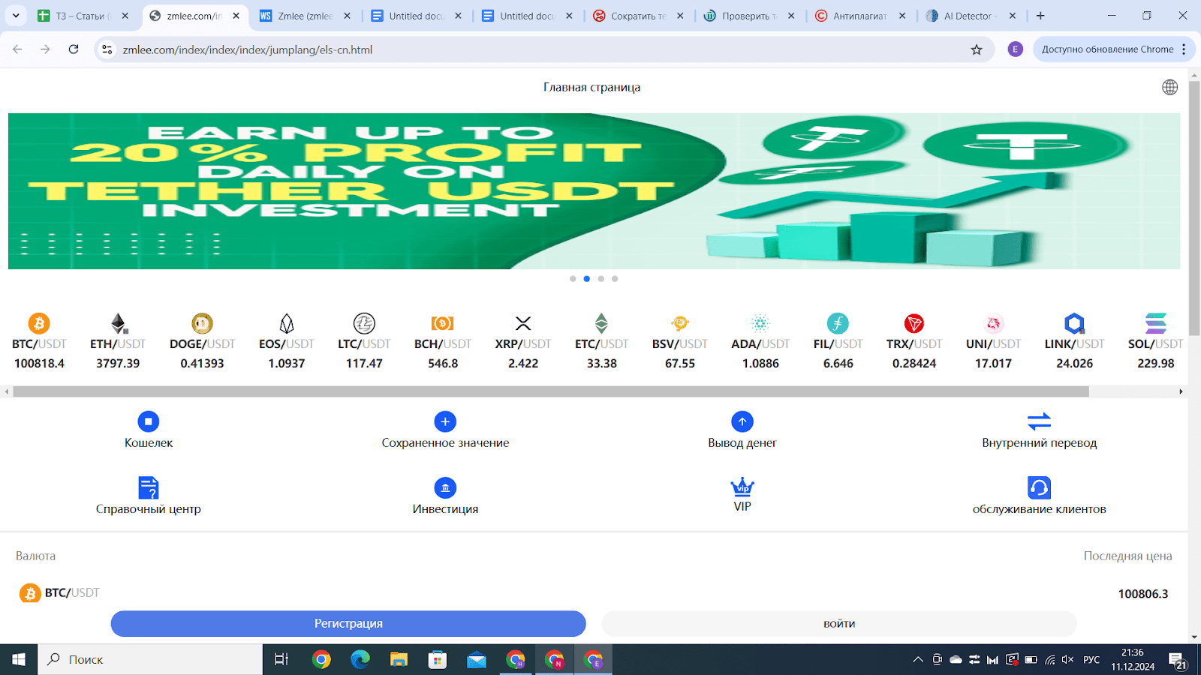Select the FIL/USDT coin icon

click(x=838, y=323)
